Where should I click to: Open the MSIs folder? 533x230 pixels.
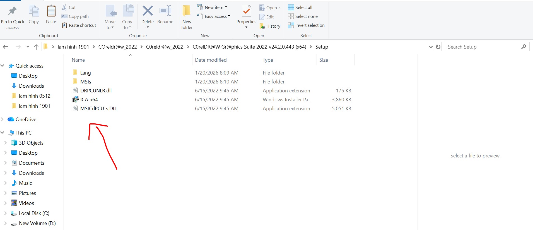[86, 82]
